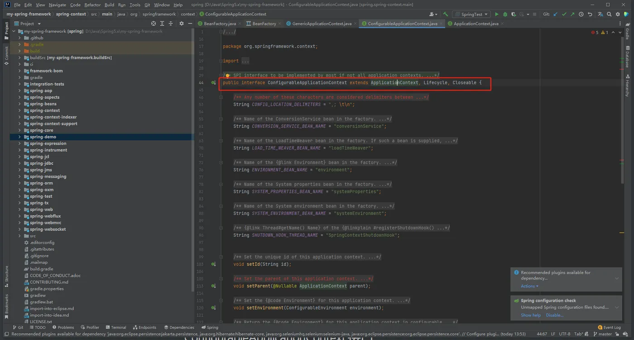Click the Show help link
This screenshot has width=634, height=340.
click(x=530, y=315)
